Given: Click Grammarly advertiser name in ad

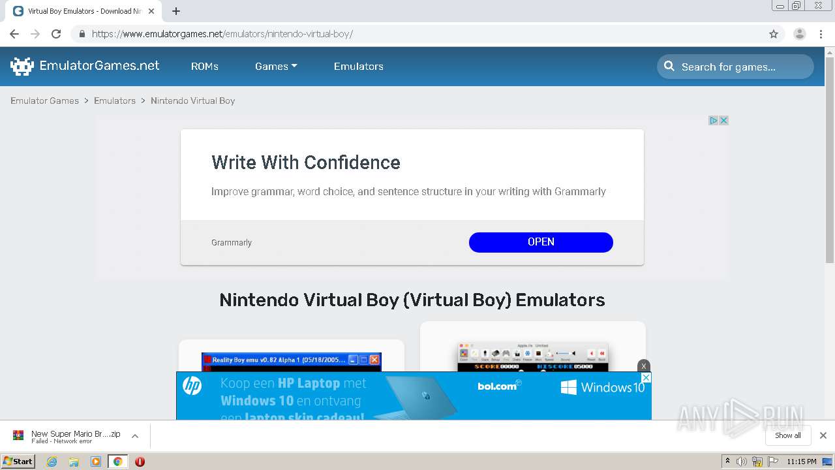Looking at the screenshot, I should point(232,242).
